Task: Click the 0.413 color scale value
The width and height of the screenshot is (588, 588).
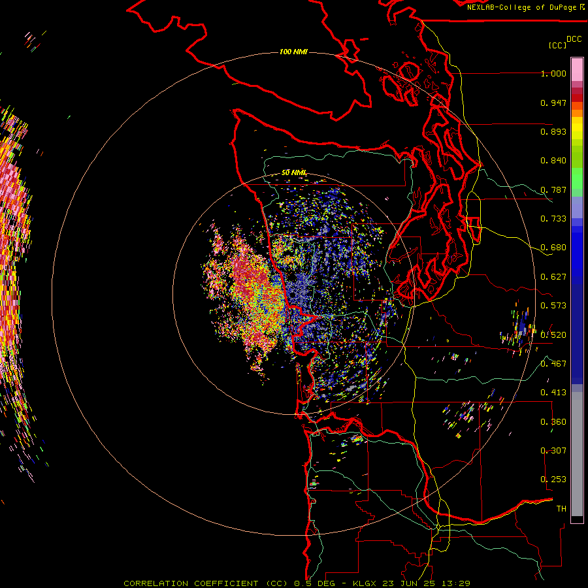Action: [x=553, y=393]
